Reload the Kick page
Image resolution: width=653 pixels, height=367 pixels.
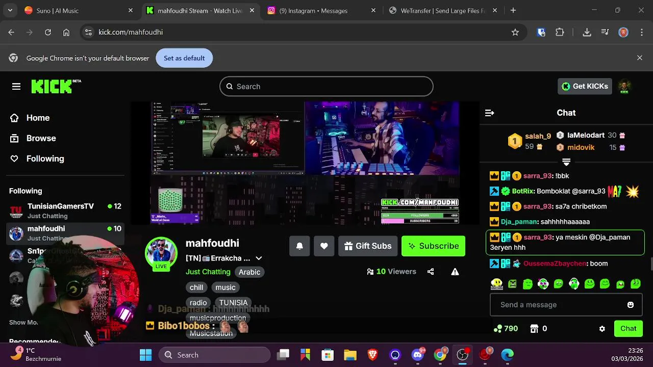pos(48,32)
